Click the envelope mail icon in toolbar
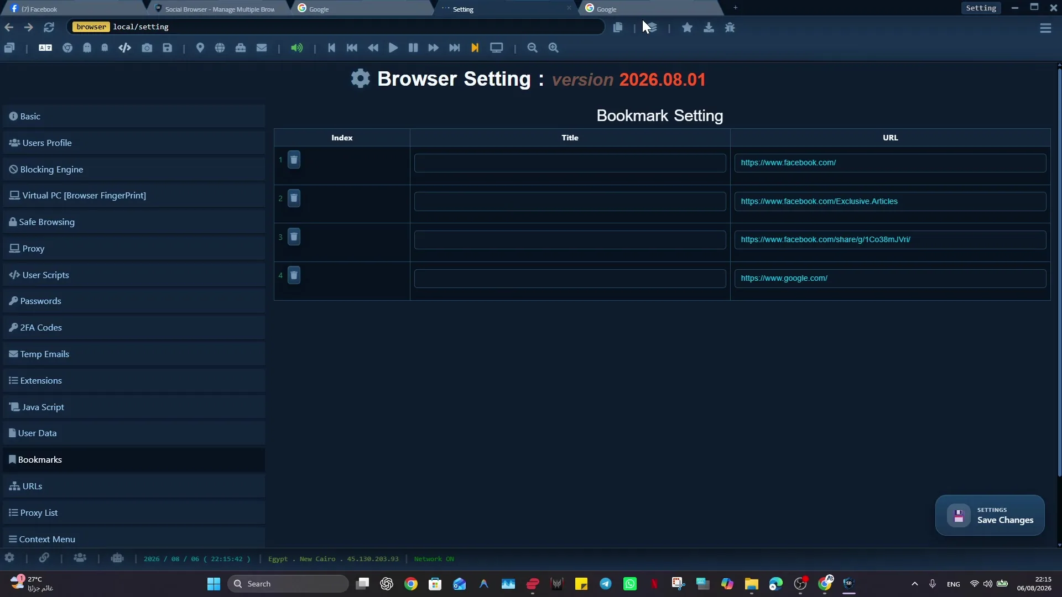 262,48
